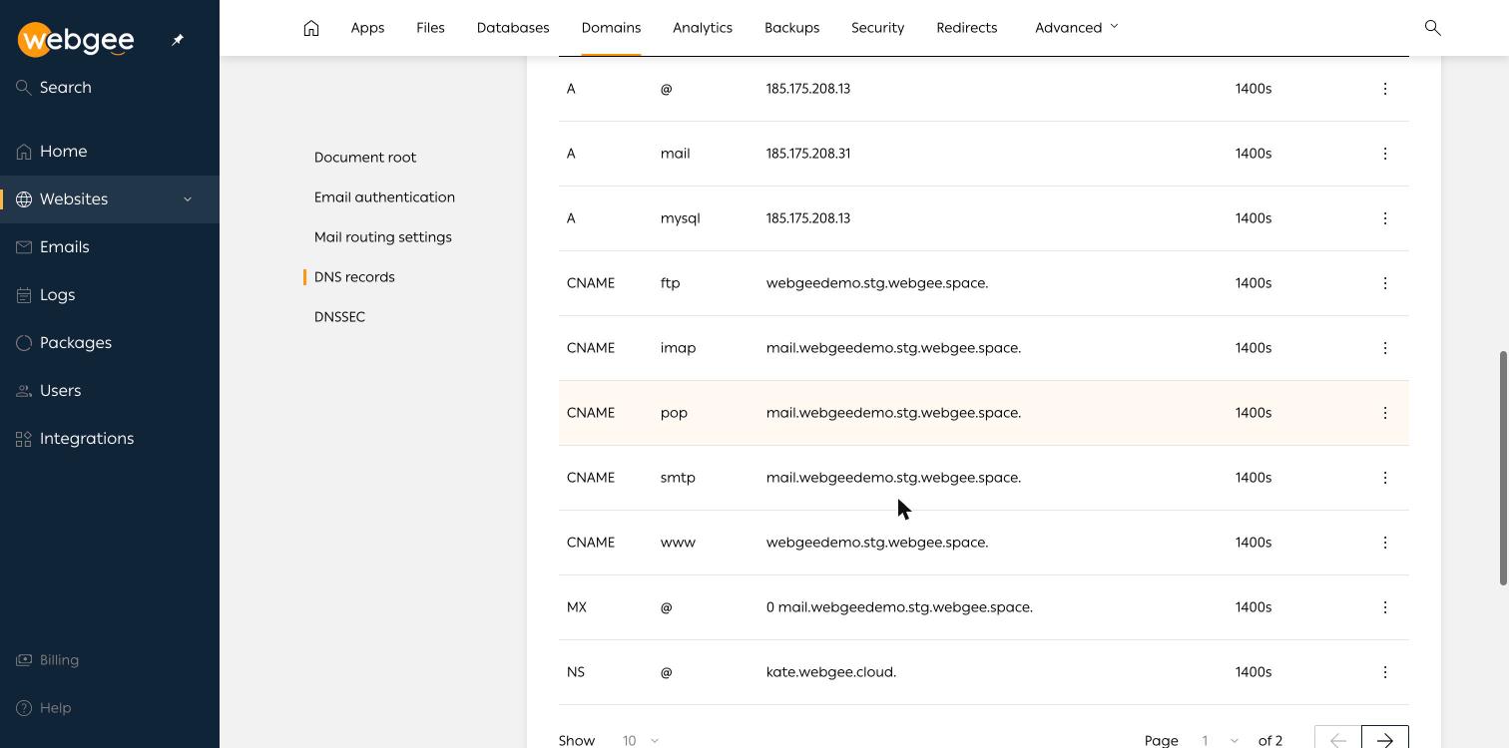Click the Integrations grid icon
This screenshot has width=1509, height=748.
(x=24, y=439)
